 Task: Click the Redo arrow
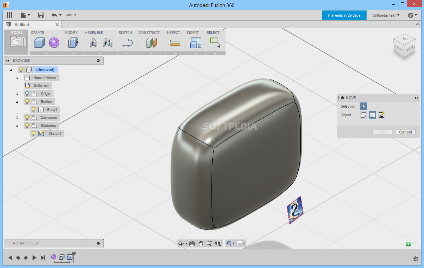click(69, 15)
